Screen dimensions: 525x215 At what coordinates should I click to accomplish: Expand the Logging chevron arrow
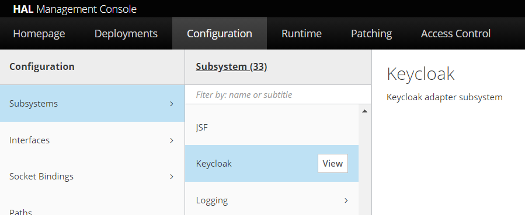(346, 200)
